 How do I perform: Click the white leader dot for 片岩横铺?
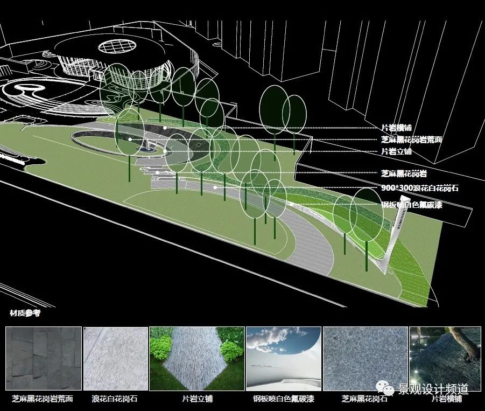click(x=165, y=128)
